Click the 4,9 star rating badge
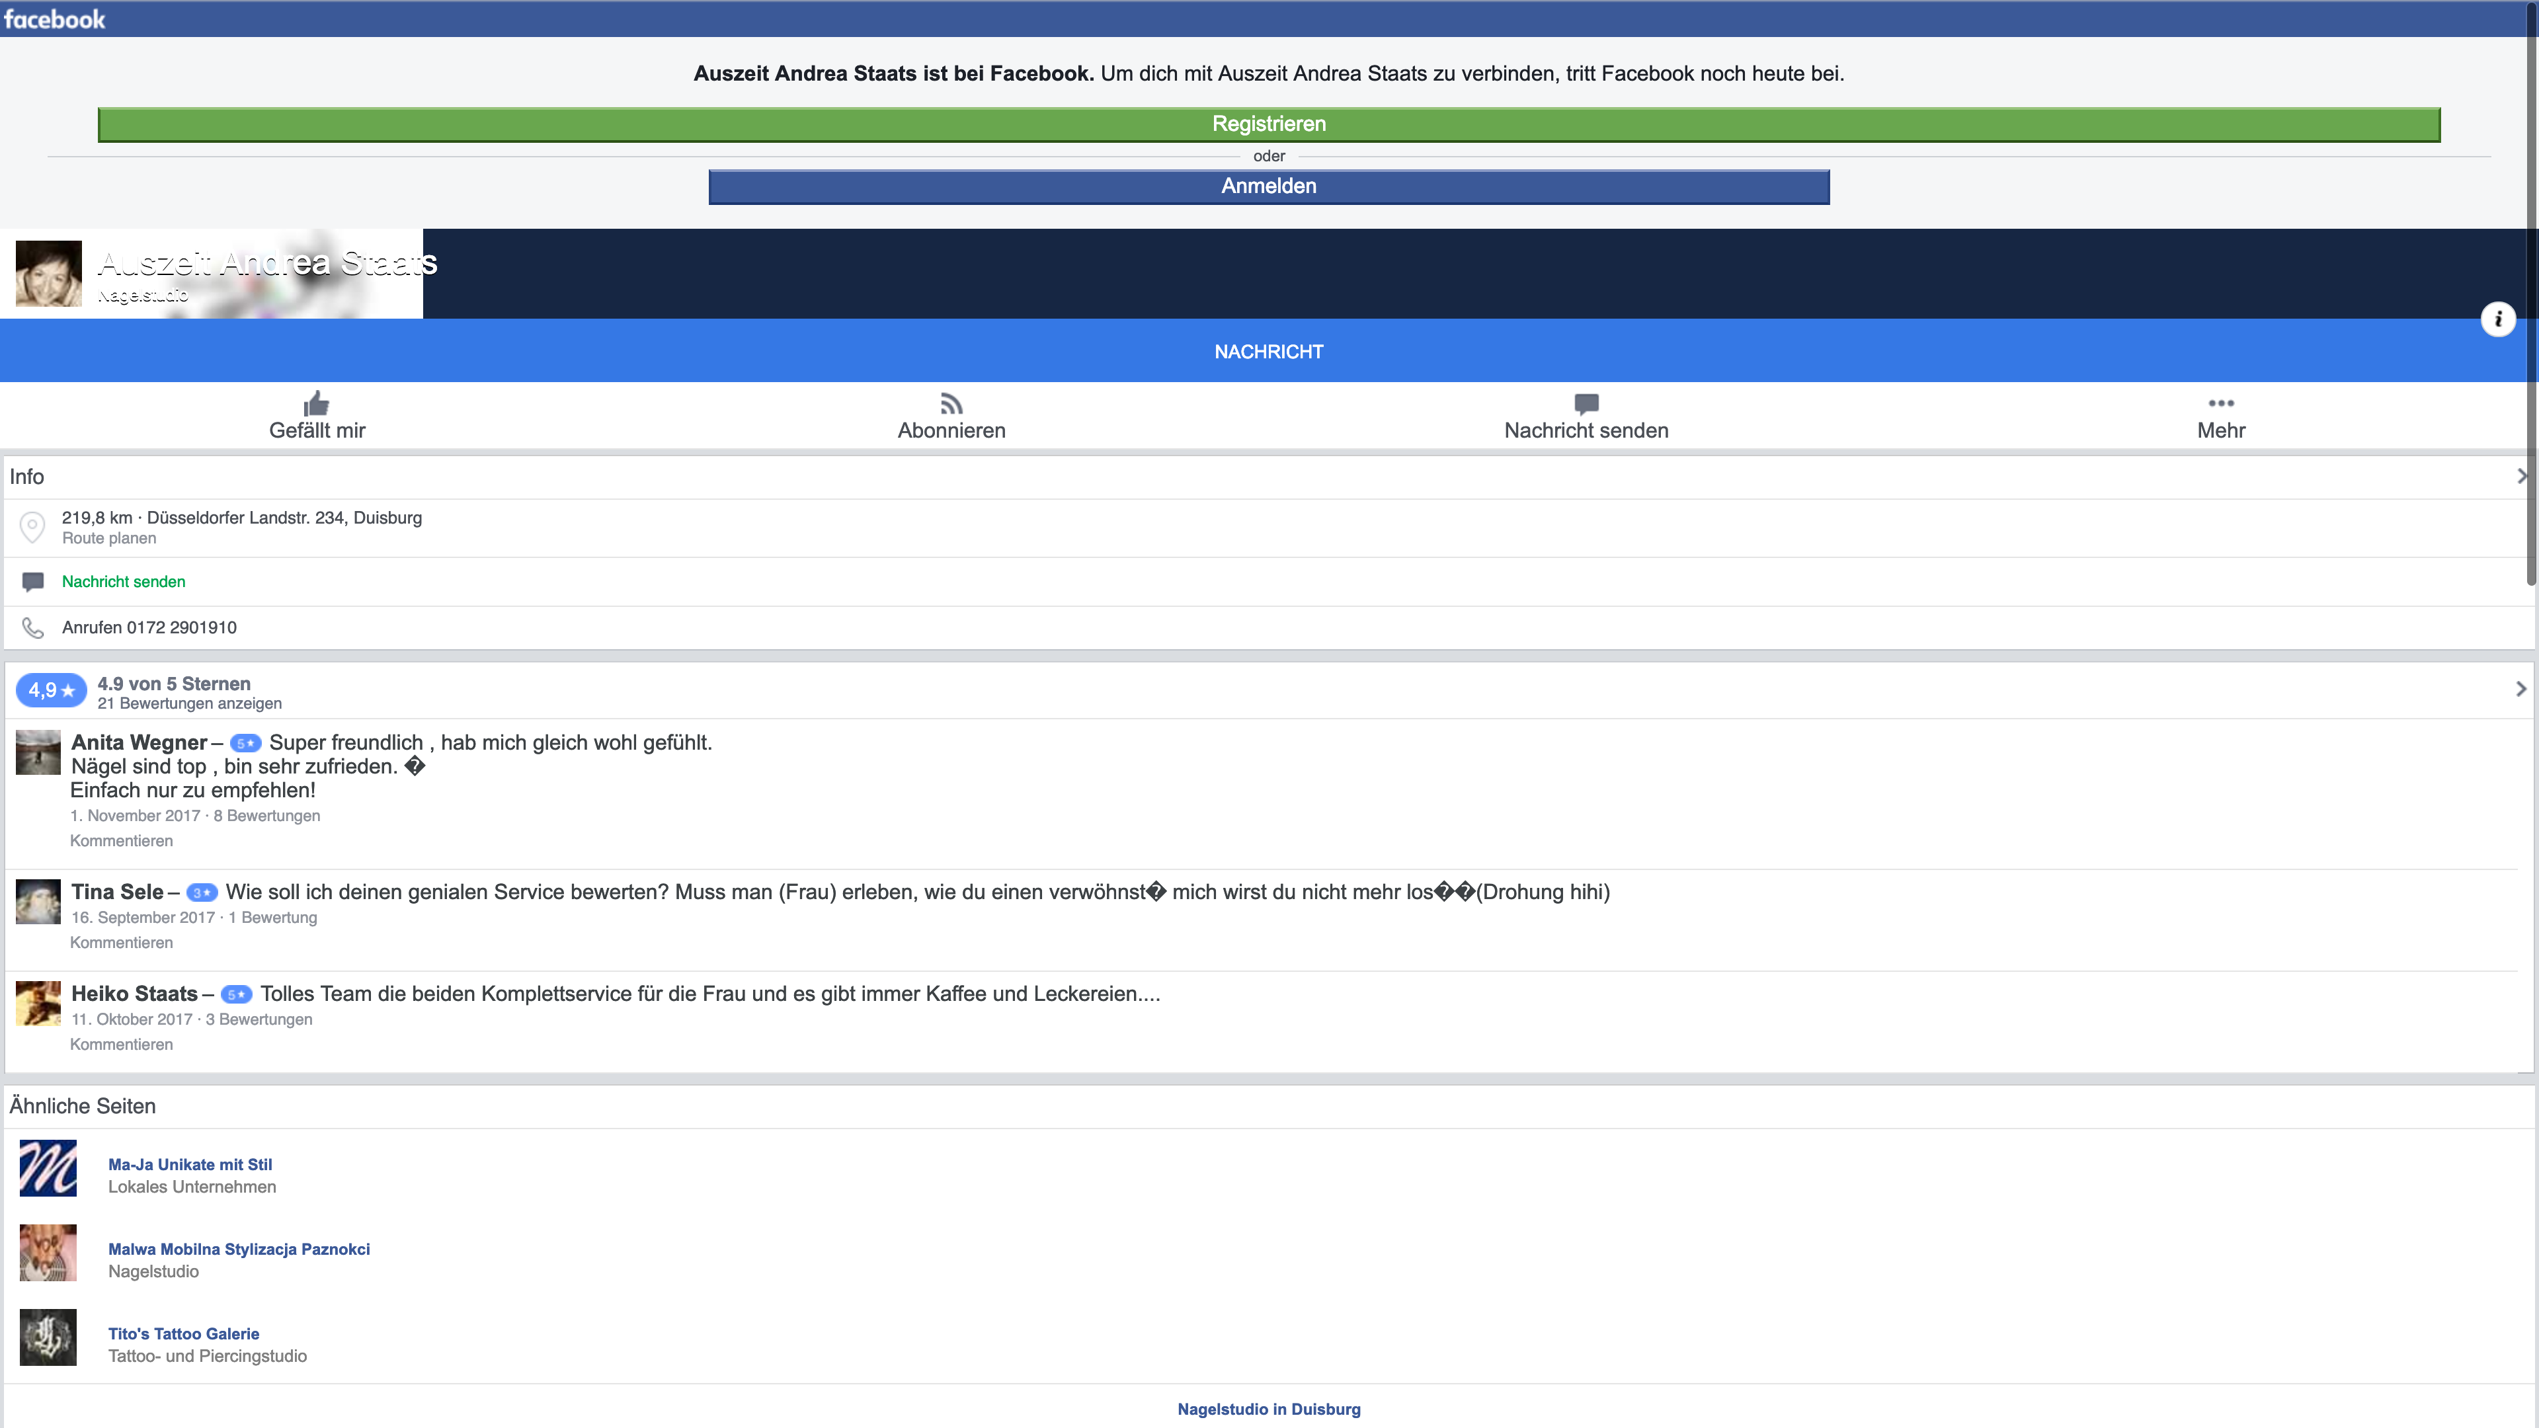This screenshot has width=2539, height=1428. 52,691
